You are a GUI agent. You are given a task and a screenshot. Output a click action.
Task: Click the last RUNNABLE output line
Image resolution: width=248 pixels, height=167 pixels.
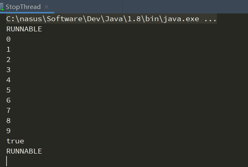tap(24, 152)
